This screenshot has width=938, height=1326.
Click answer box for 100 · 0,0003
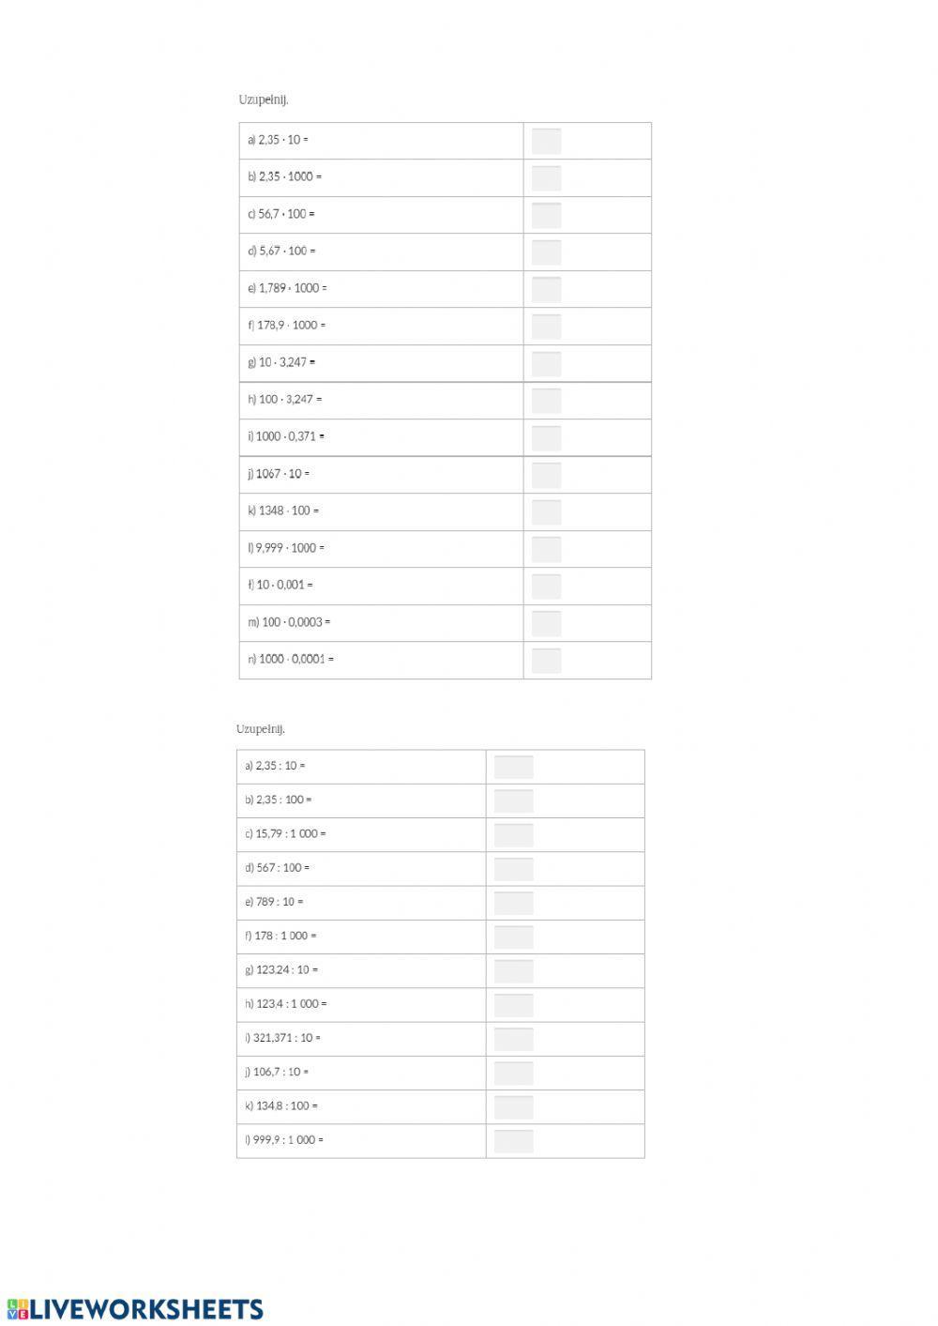pyautogui.click(x=546, y=623)
